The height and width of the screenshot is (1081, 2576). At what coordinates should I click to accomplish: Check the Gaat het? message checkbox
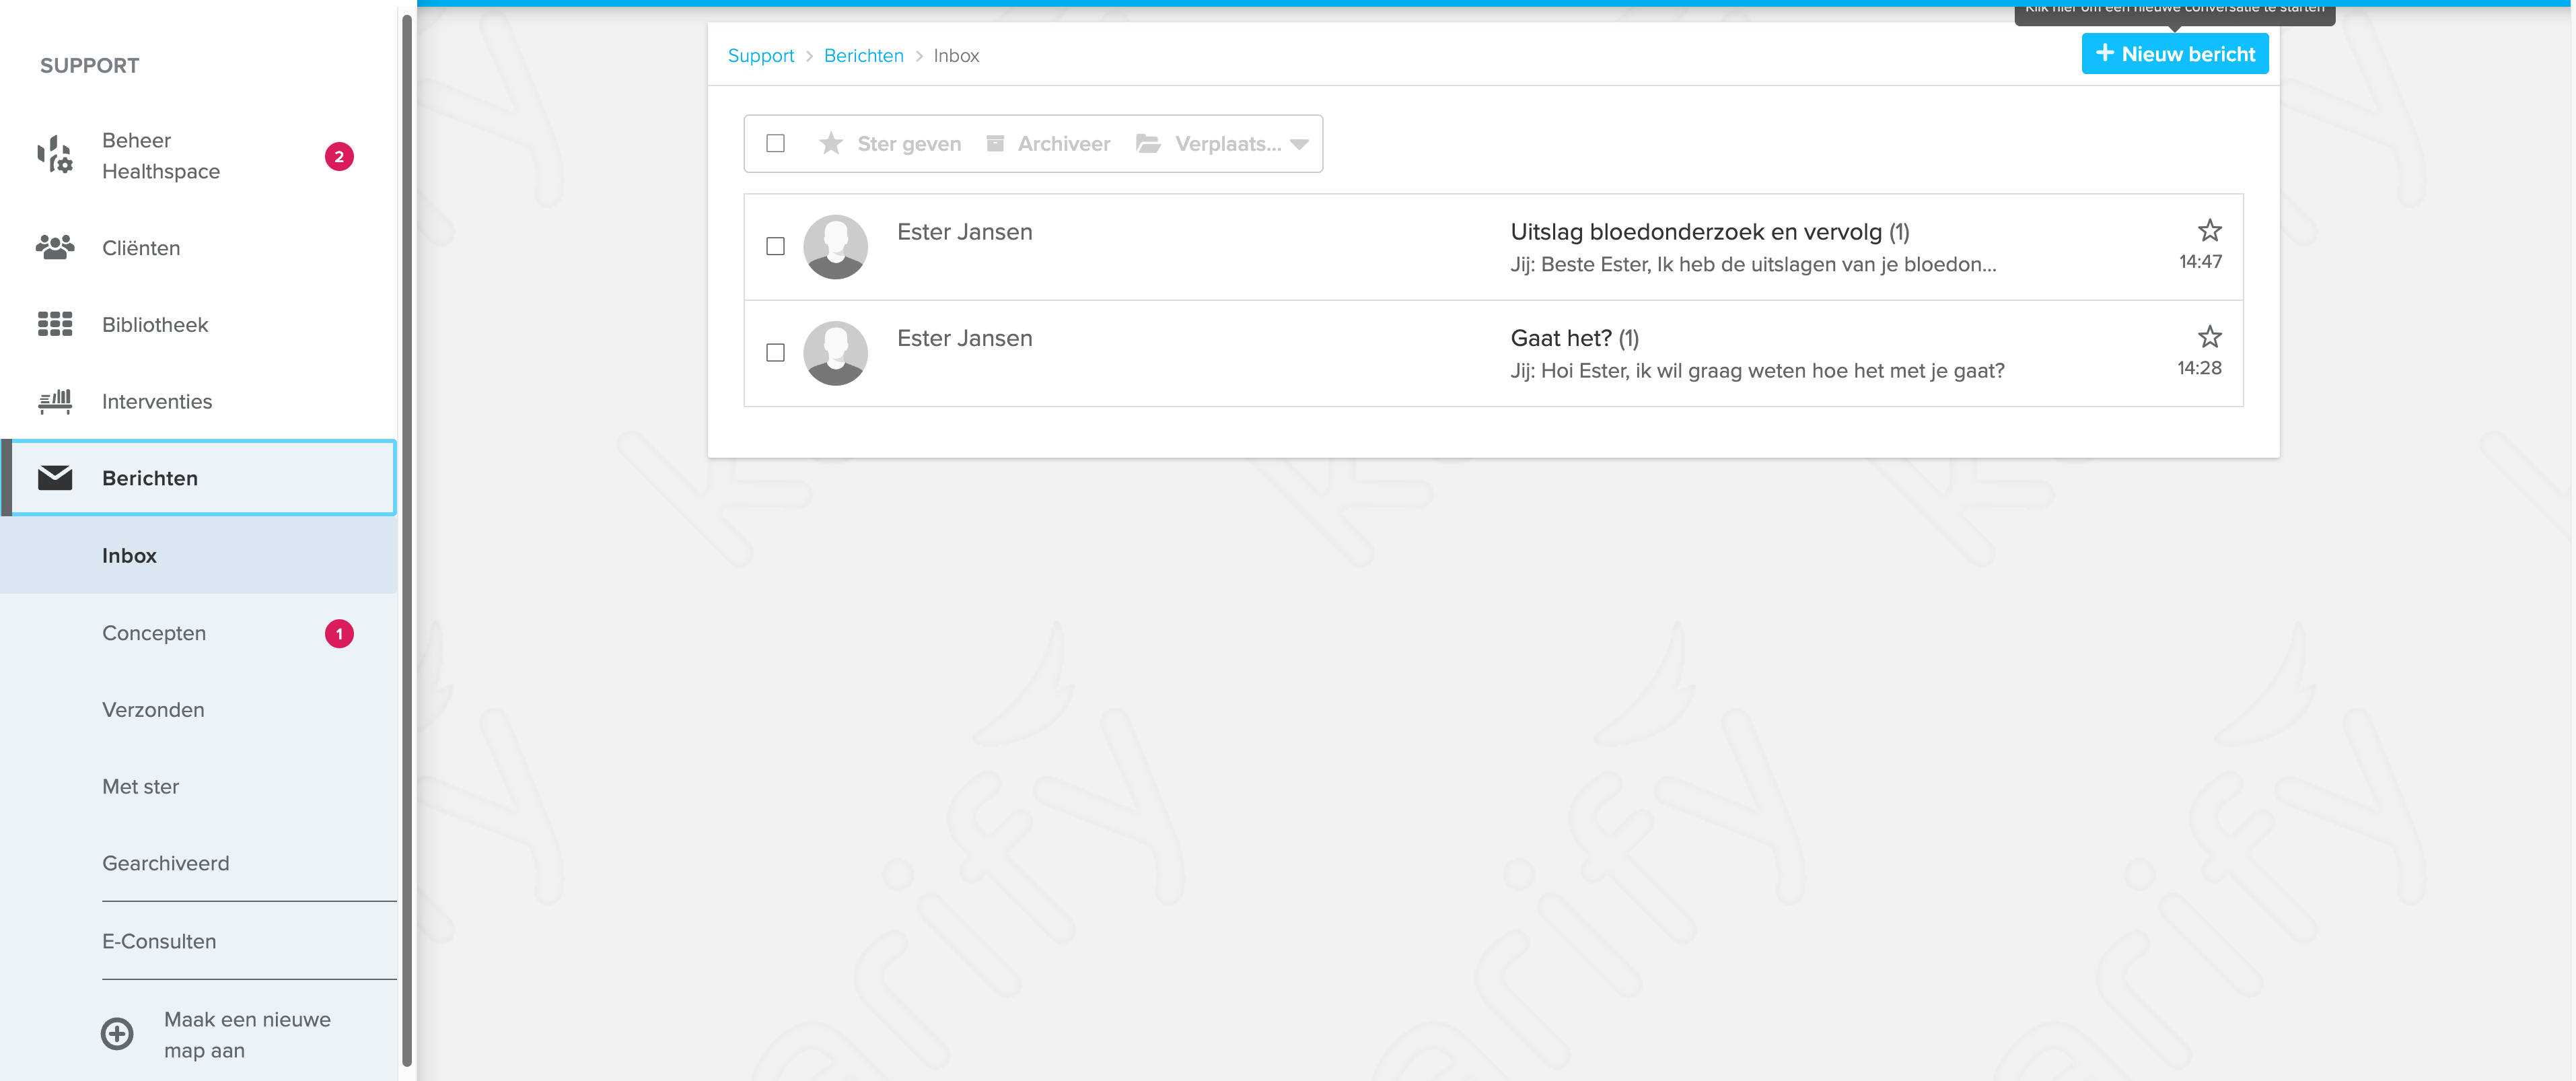pos(775,353)
